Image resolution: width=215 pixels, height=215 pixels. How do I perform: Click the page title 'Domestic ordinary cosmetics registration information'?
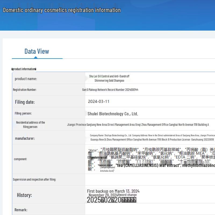coord(62,10)
